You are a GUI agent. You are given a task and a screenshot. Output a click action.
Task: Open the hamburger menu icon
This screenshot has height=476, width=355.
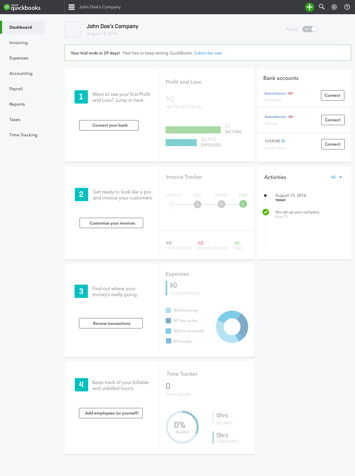pos(72,7)
